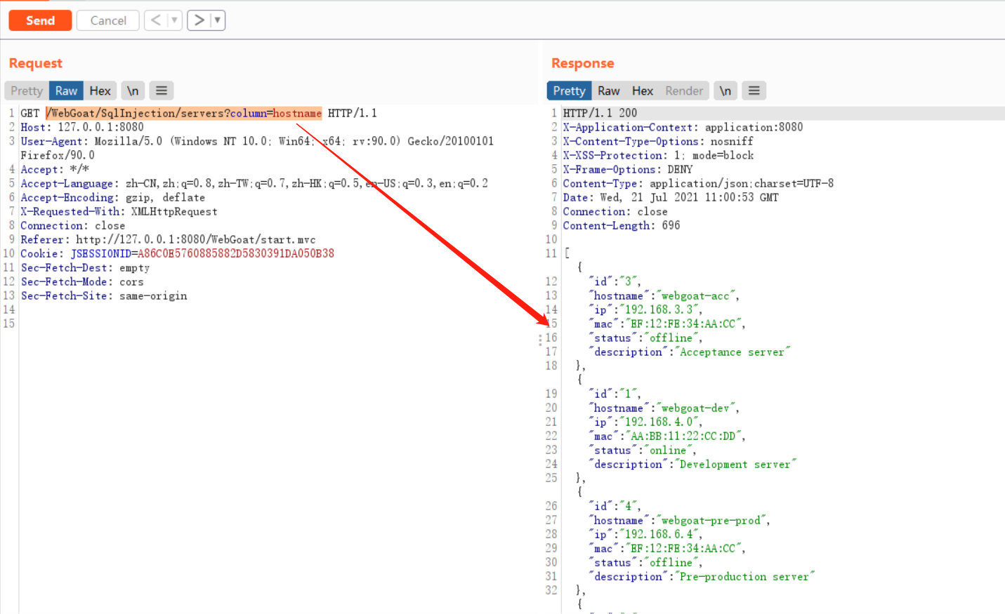The image size is (1005, 614).
Task: Click the forward arrow navigation icon
Action: [x=199, y=20]
